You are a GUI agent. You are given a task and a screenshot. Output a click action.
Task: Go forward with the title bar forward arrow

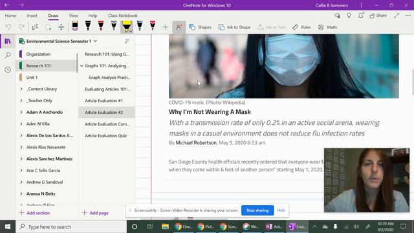[x=21, y=5]
